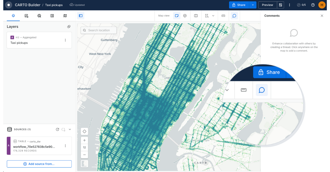This screenshot has width=330, height=172.
Task: Enable the locate-me compass above the zoom controls
Action: tap(84, 131)
